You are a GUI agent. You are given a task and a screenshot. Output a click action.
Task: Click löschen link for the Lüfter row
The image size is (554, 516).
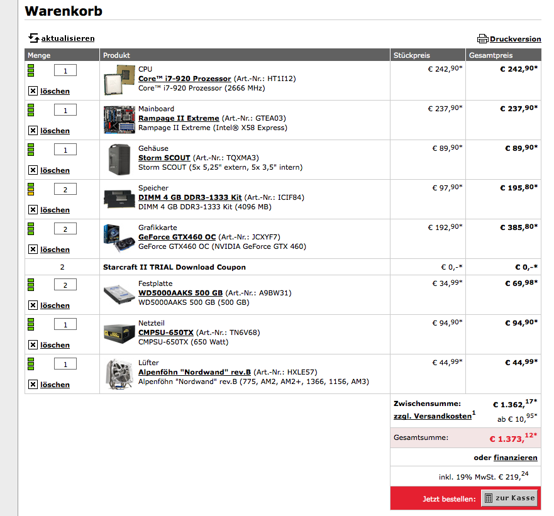point(55,384)
